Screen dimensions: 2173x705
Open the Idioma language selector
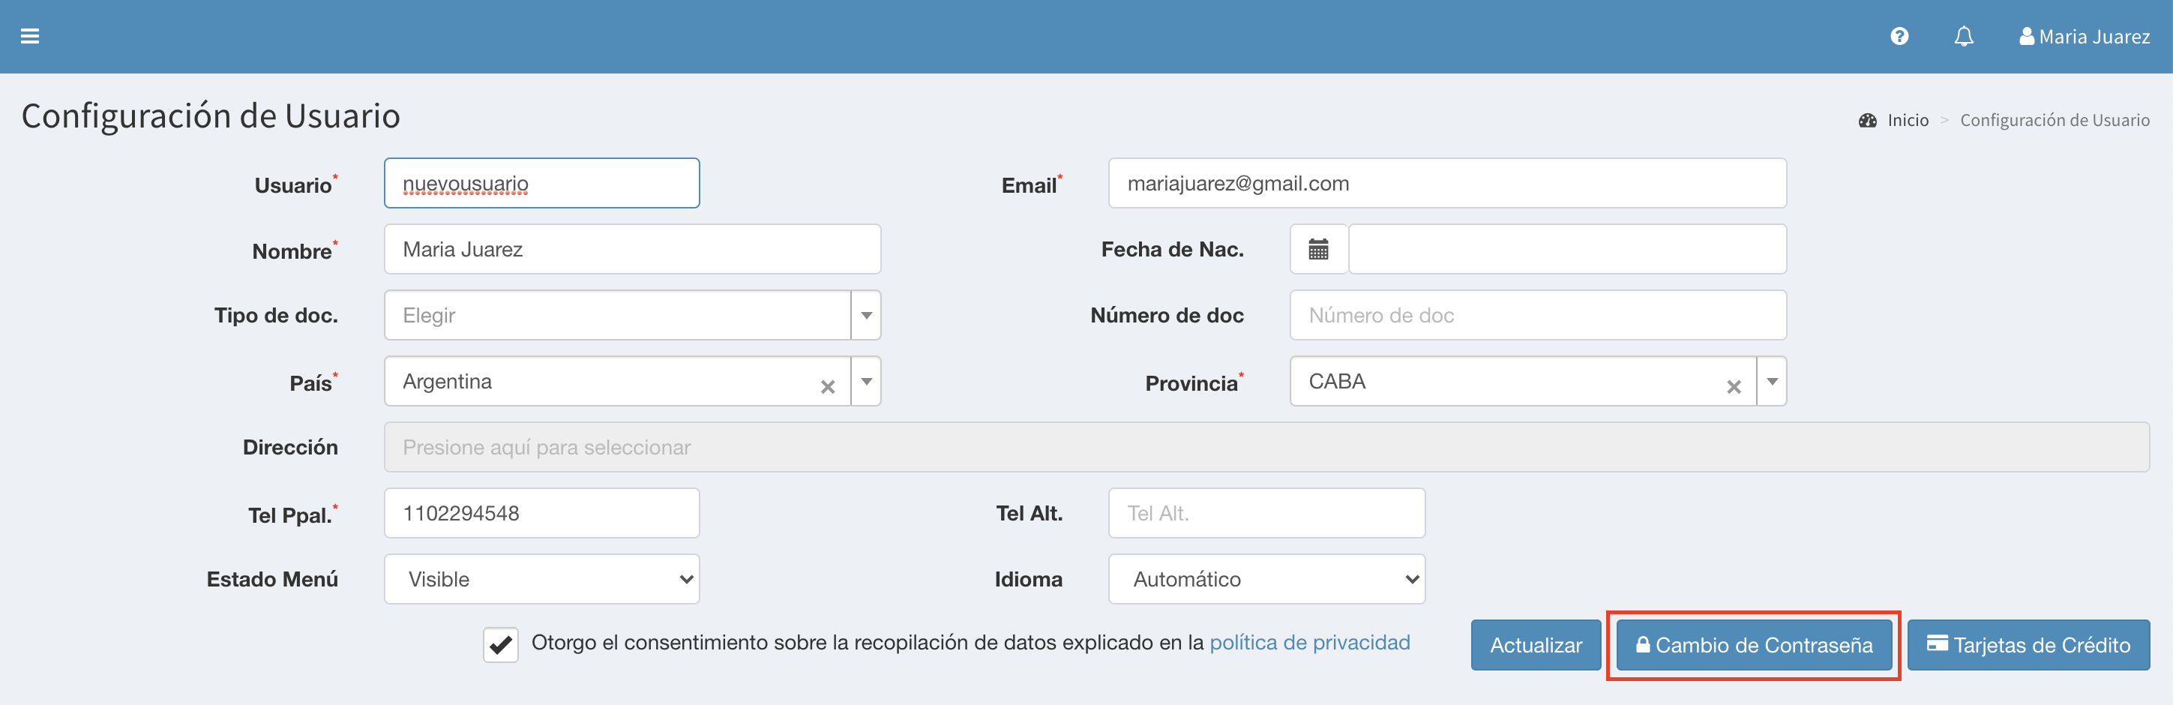coord(1266,579)
